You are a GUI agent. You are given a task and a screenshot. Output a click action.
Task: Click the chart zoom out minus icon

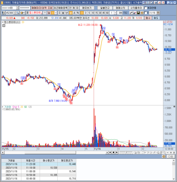click(168, 153)
